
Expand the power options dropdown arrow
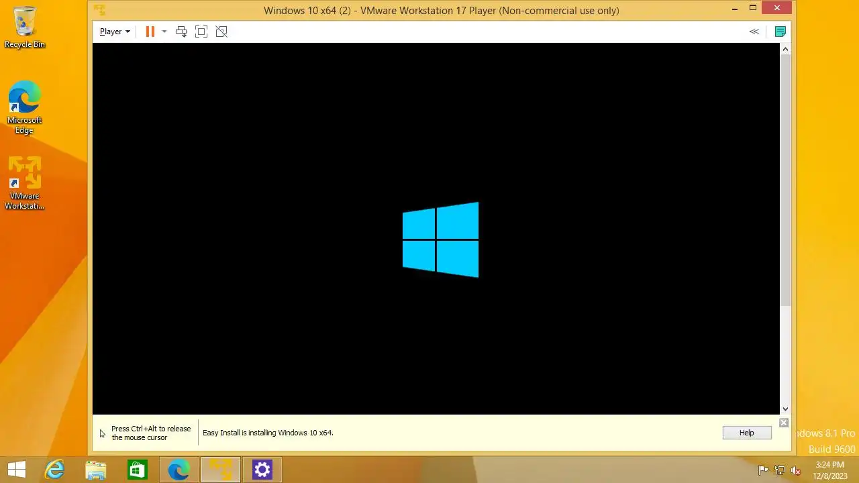[164, 32]
